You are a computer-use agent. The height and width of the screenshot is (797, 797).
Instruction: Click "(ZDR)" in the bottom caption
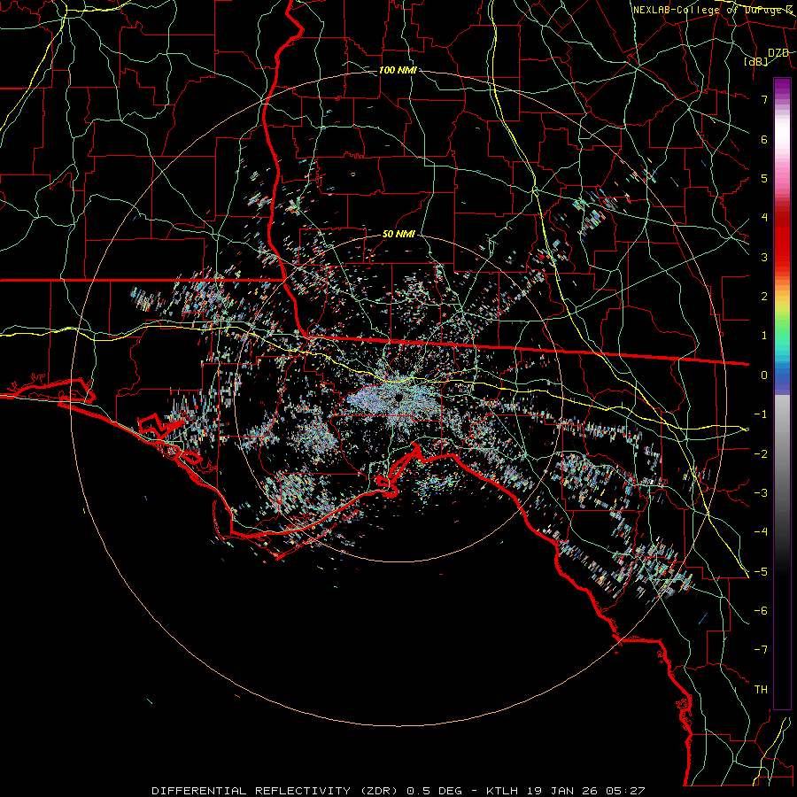[379, 791]
